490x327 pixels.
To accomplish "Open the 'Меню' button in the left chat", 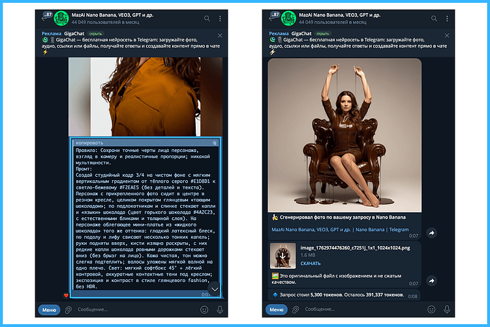I will click(49, 310).
